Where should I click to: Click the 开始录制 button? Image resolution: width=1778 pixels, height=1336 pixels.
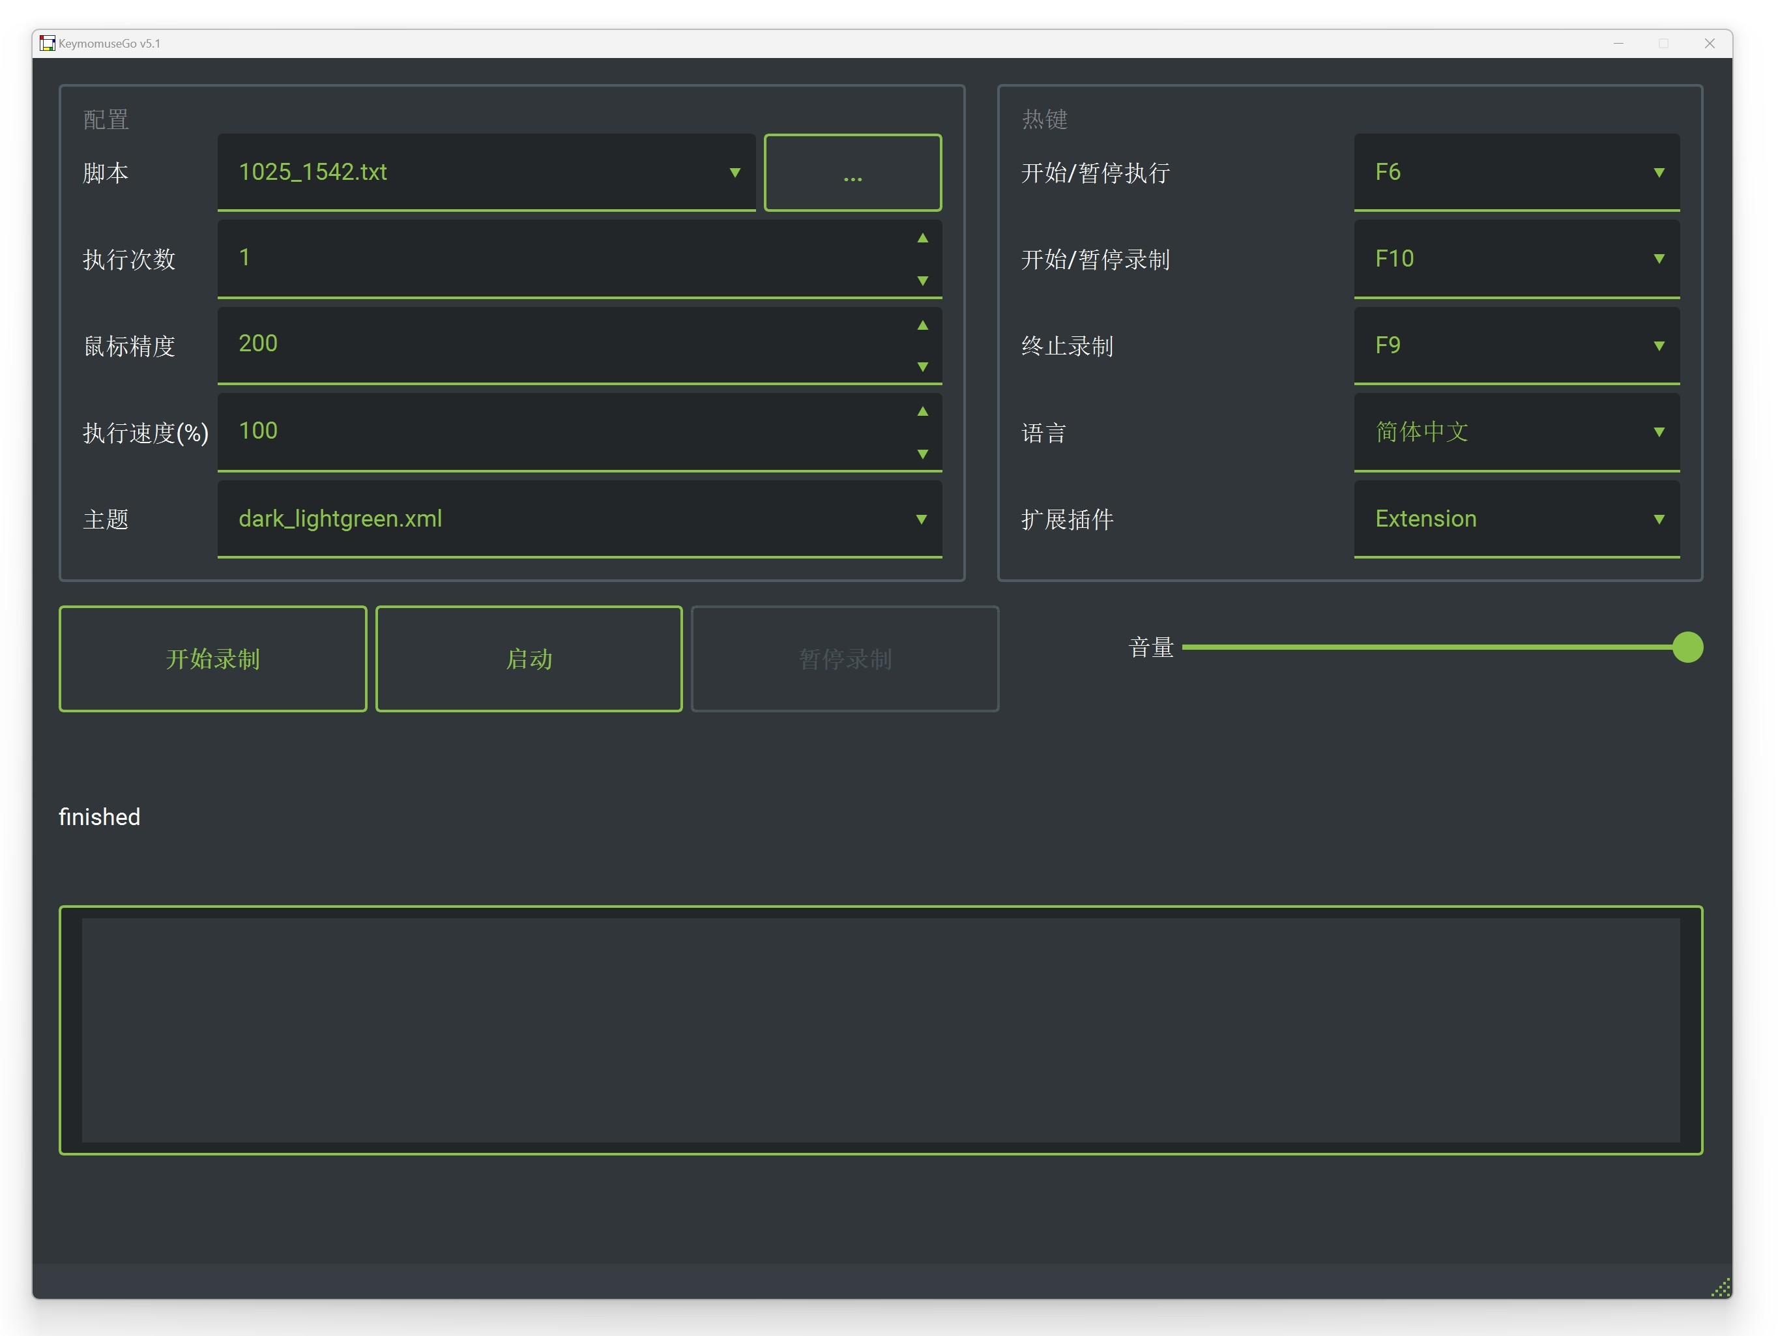coord(213,658)
